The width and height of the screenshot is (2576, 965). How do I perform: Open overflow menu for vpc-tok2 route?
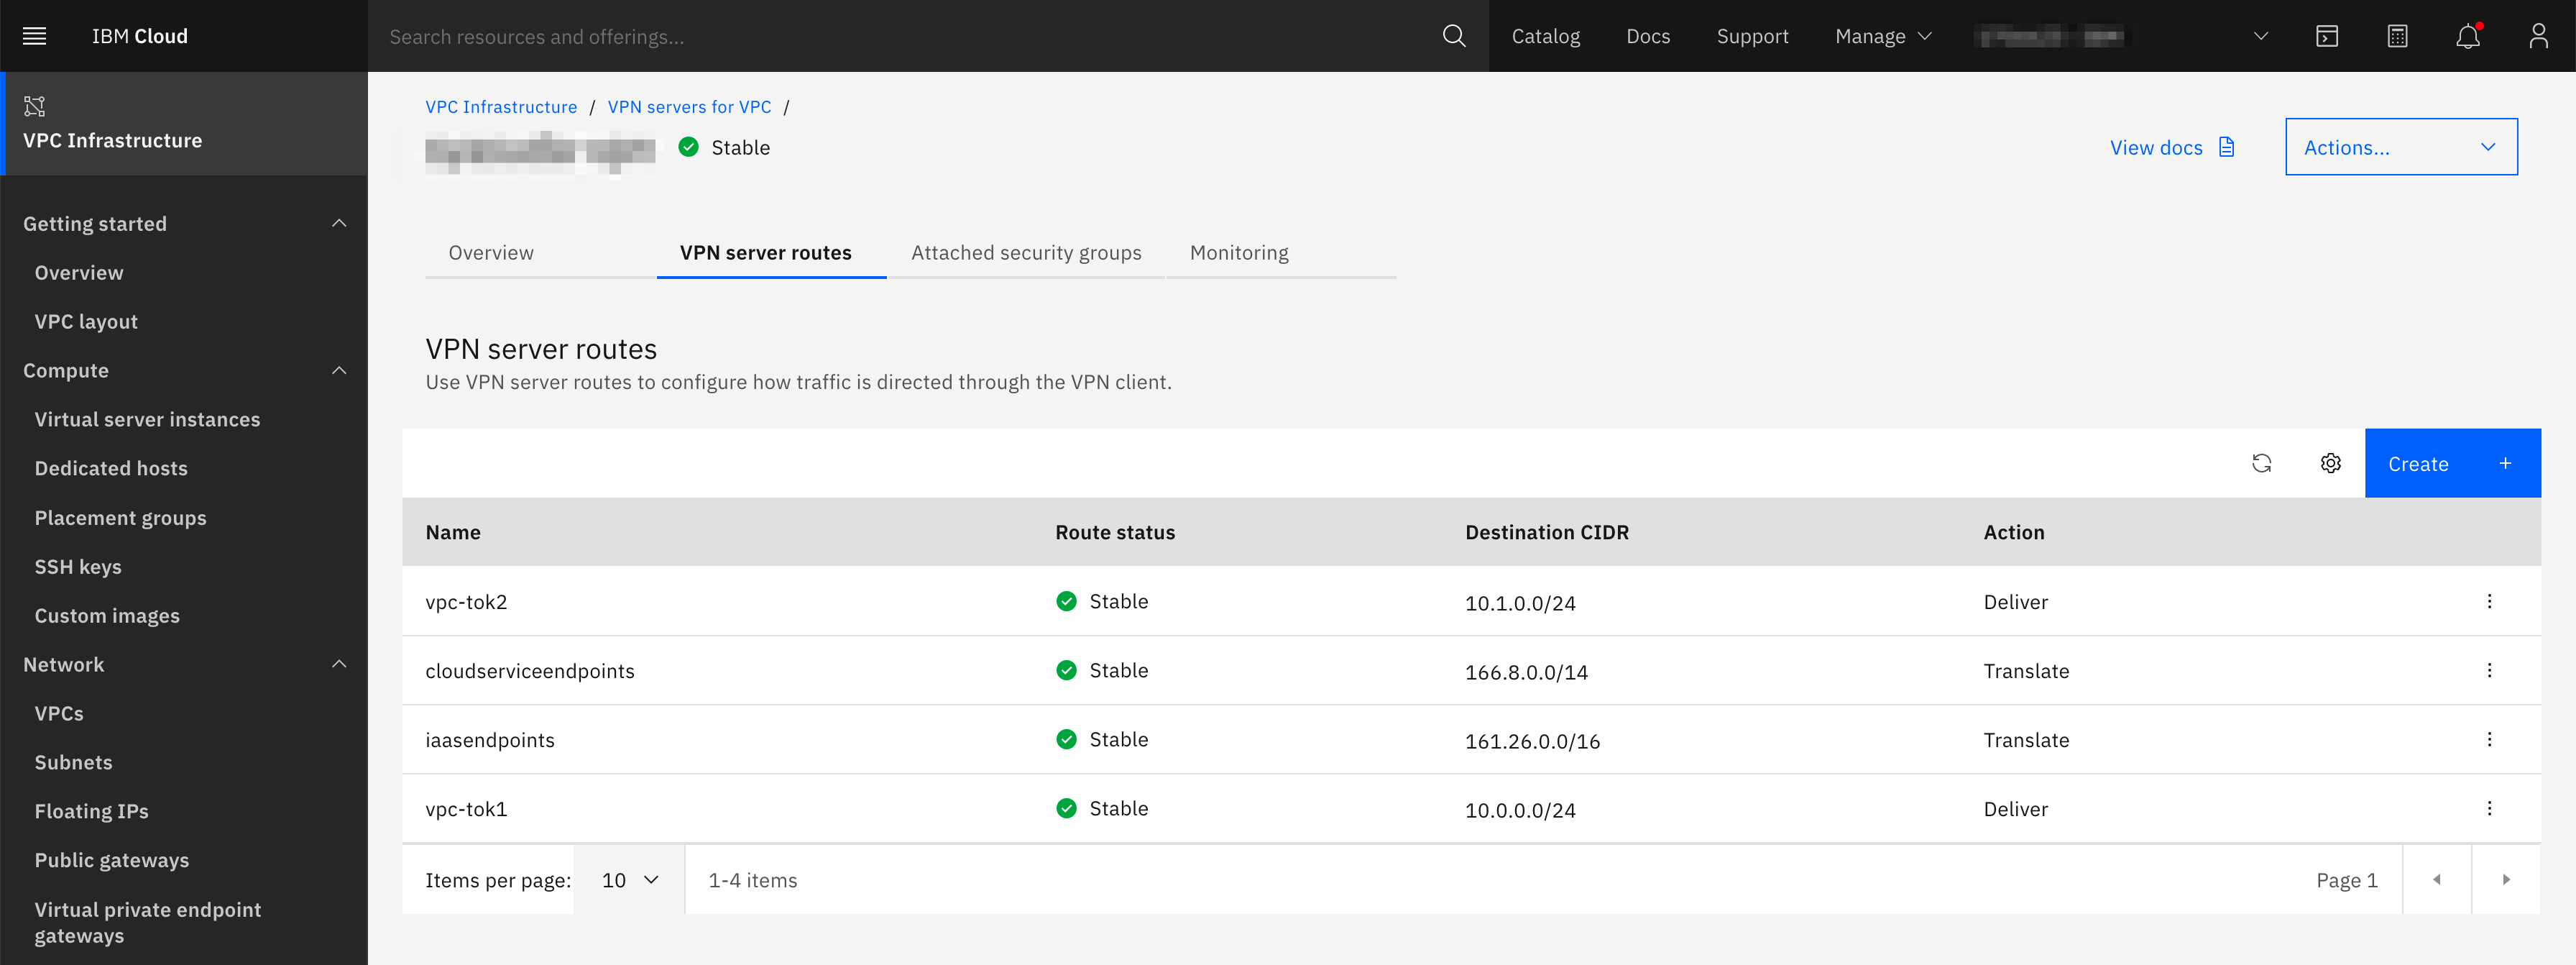point(2489,601)
